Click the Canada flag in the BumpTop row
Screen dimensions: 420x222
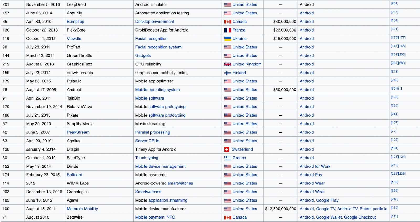228,22
